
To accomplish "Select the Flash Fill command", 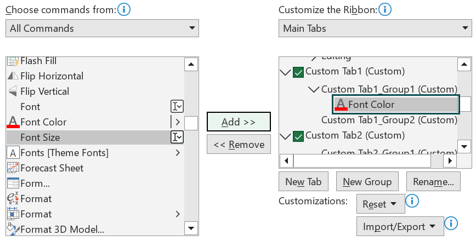I will point(95,61).
